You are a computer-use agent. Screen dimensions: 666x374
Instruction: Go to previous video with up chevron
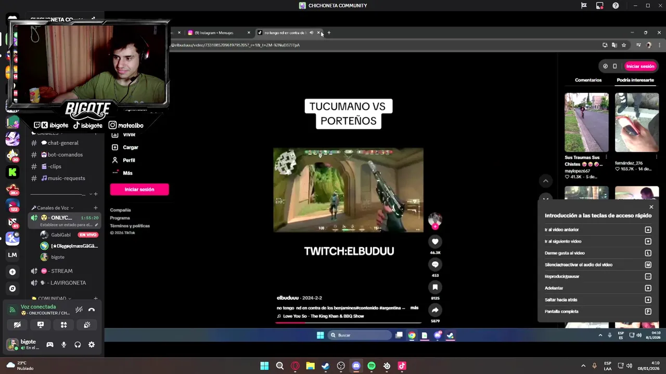(x=545, y=181)
